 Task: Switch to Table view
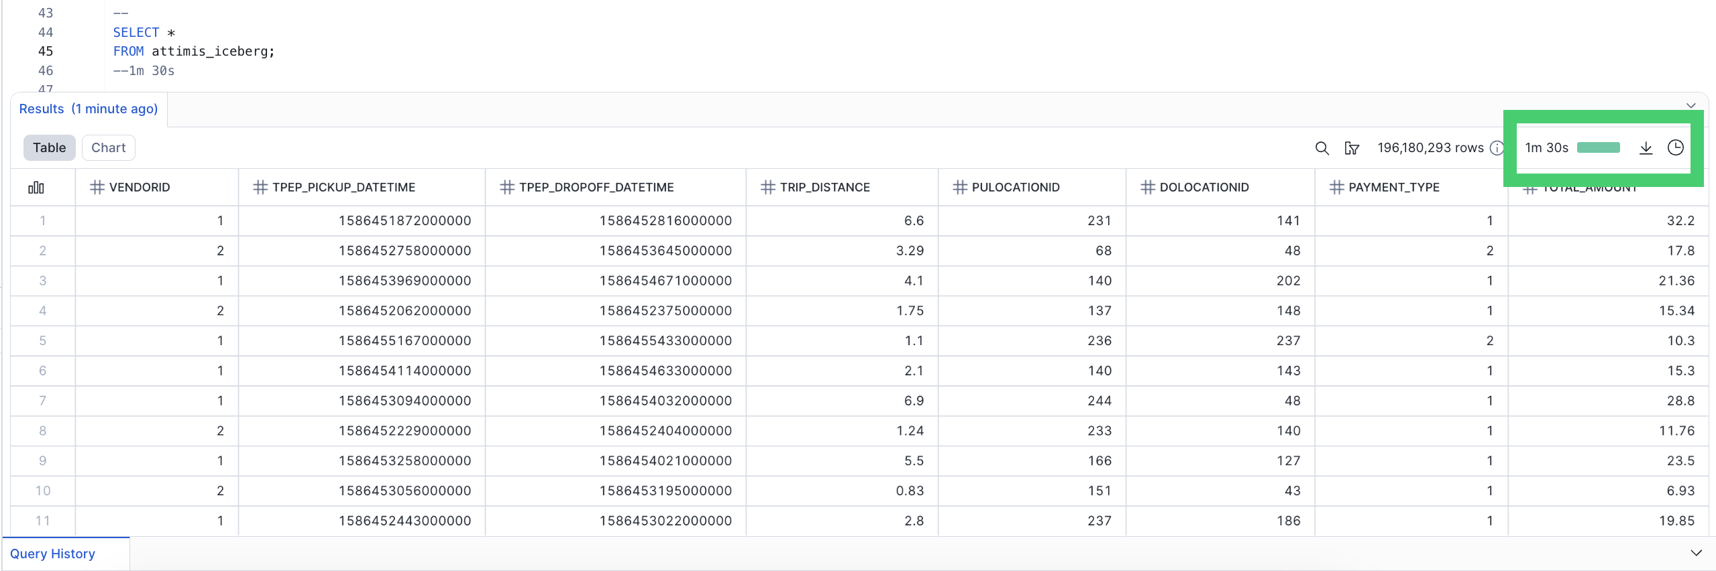pos(49,148)
